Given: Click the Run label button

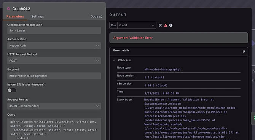Looking at the screenshot, I should 113,25.
